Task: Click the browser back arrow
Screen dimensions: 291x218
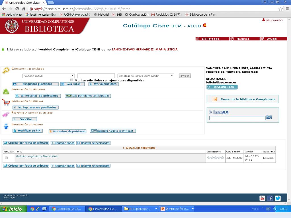Action: tap(4, 9)
